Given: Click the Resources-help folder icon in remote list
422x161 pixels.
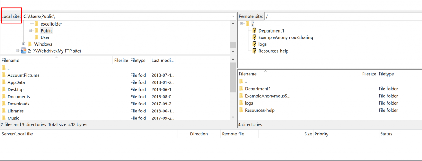Looking at the screenshot, I should click(241, 110).
